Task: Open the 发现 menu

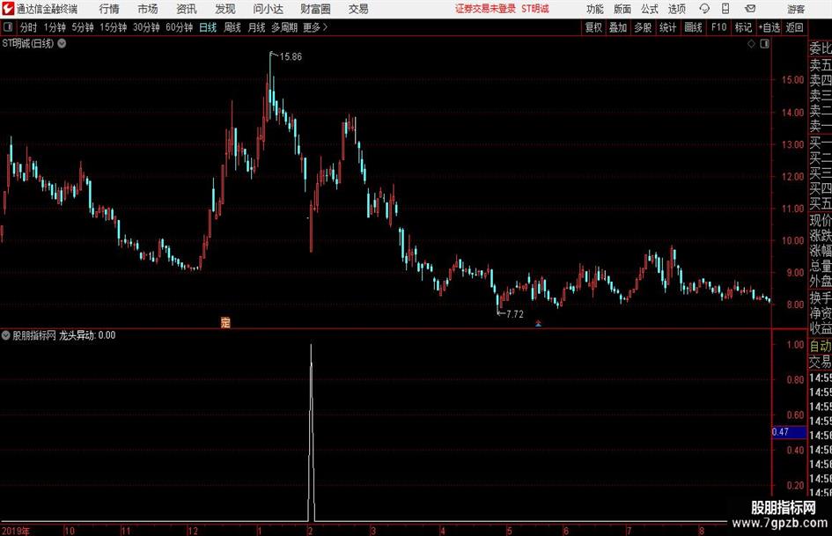Action: point(225,9)
